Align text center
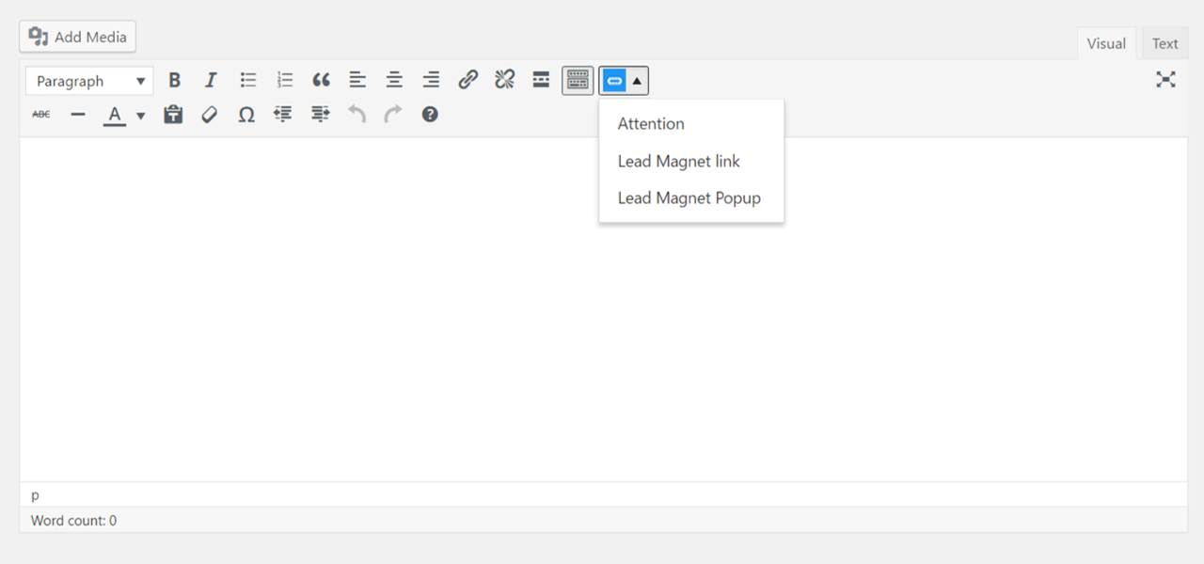1204x564 pixels. [394, 81]
